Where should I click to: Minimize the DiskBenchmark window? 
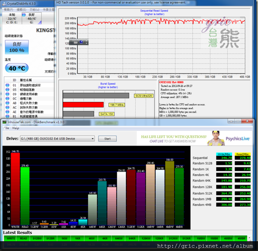231,121
